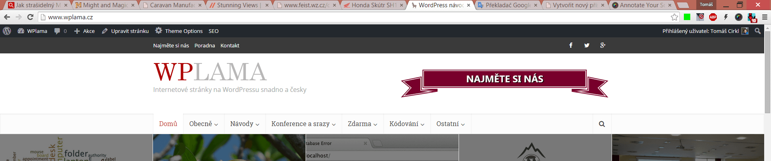Visit the Twitter profile via the bird icon
Viewport: 771px width, 161px height.
click(x=587, y=45)
